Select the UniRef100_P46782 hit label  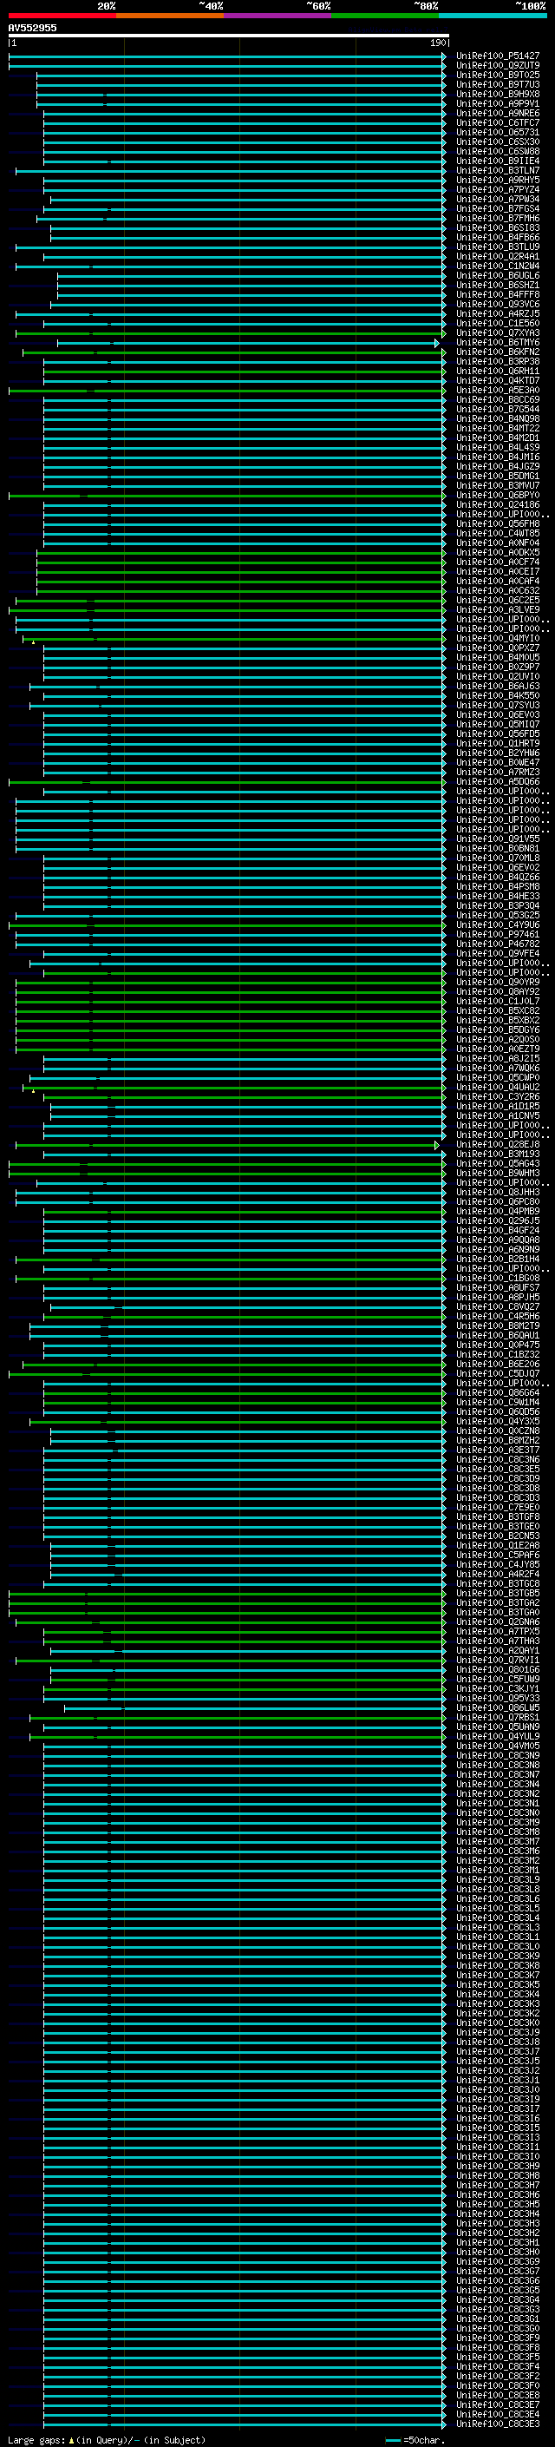[x=497, y=944]
